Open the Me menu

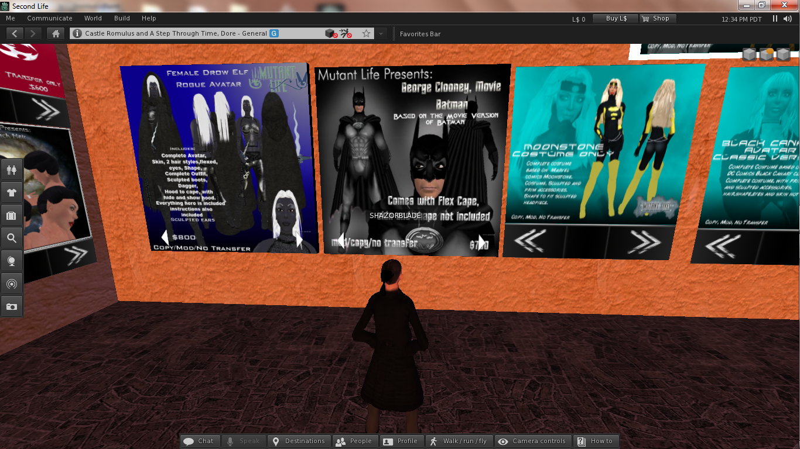click(x=11, y=18)
